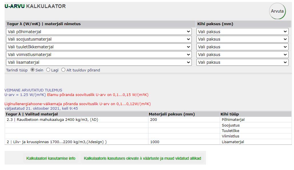This screenshot has width=294, height=170.
Task: Open the Vali lisamaterjal dropdown
Action: pos(99,63)
